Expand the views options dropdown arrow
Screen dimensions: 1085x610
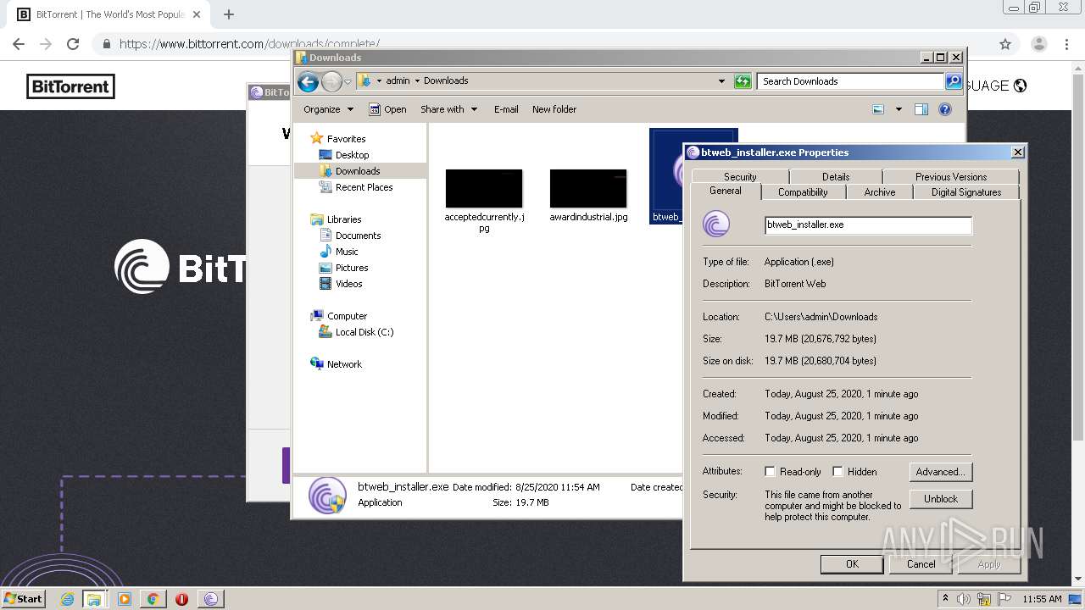tap(899, 109)
